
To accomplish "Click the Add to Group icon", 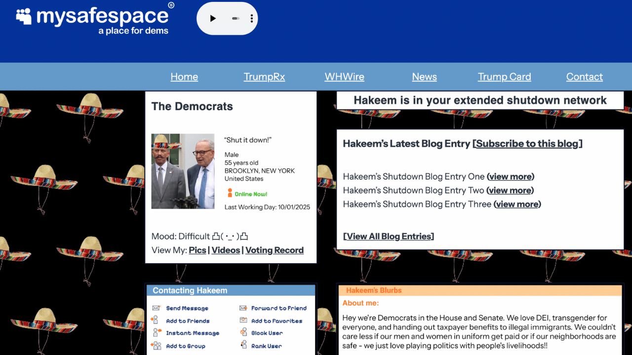I will point(156,346).
